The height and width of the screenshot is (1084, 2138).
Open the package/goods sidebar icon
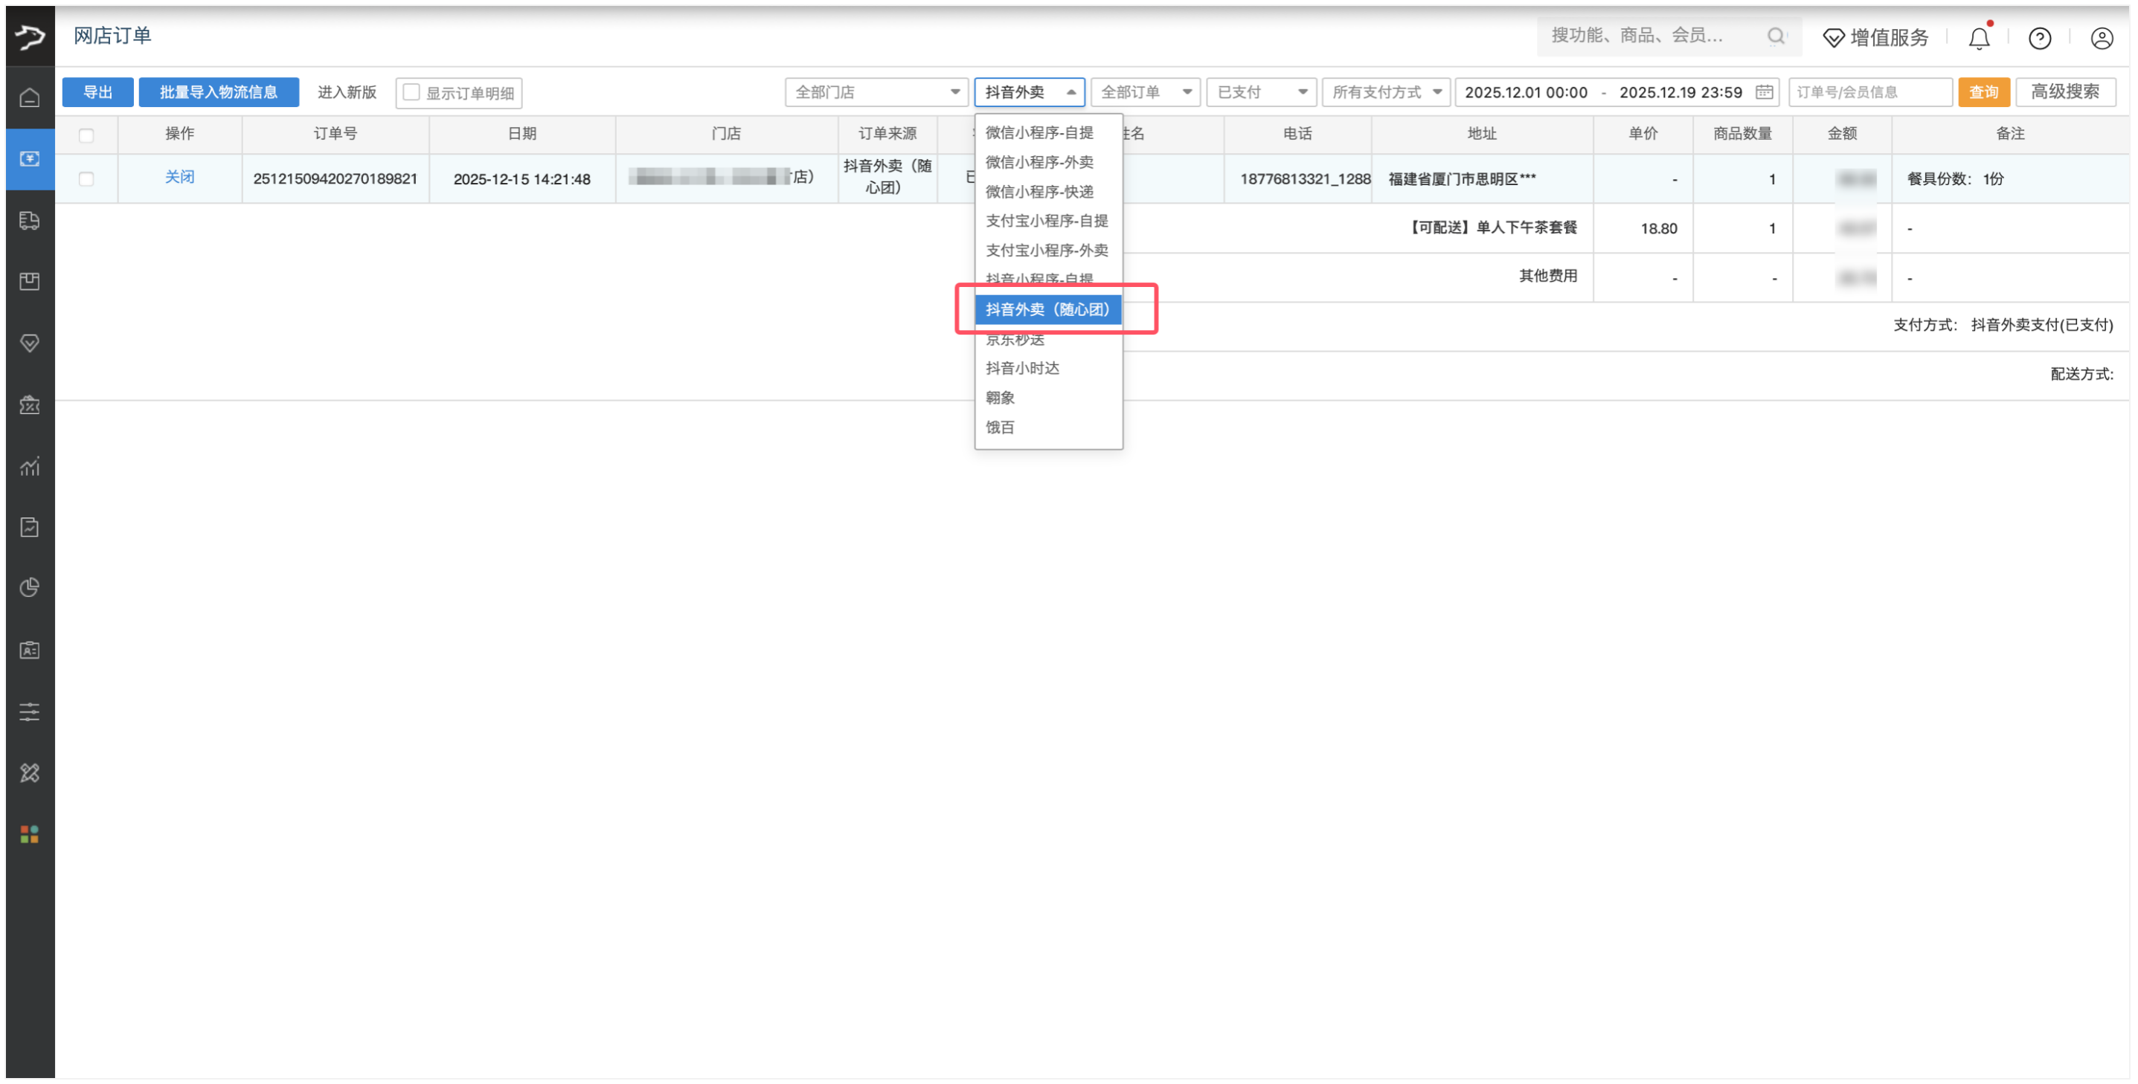click(30, 280)
